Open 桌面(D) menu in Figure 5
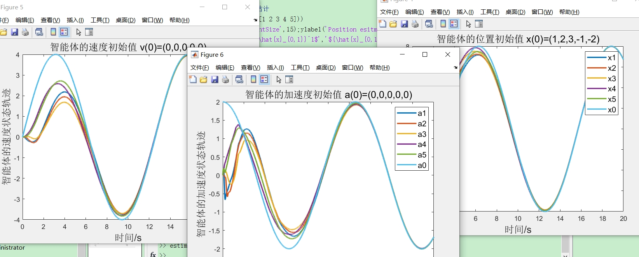This screenshot has height=257, width=639. point(126,20)
